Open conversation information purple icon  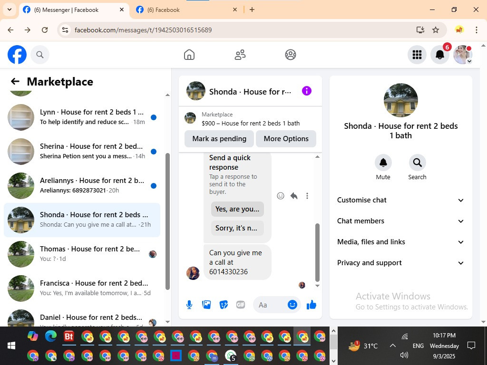click(307, 91)
